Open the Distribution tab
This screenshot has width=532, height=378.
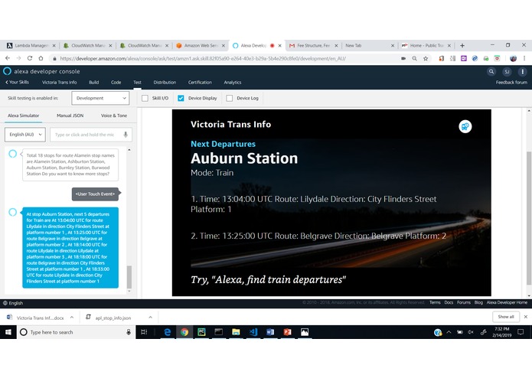point(165,83)
